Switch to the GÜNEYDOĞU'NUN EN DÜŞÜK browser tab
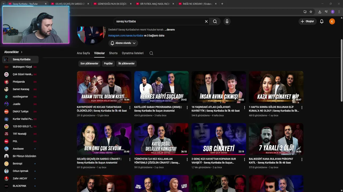This screenshot has height=192, width=343. click(x=112, y=4)
